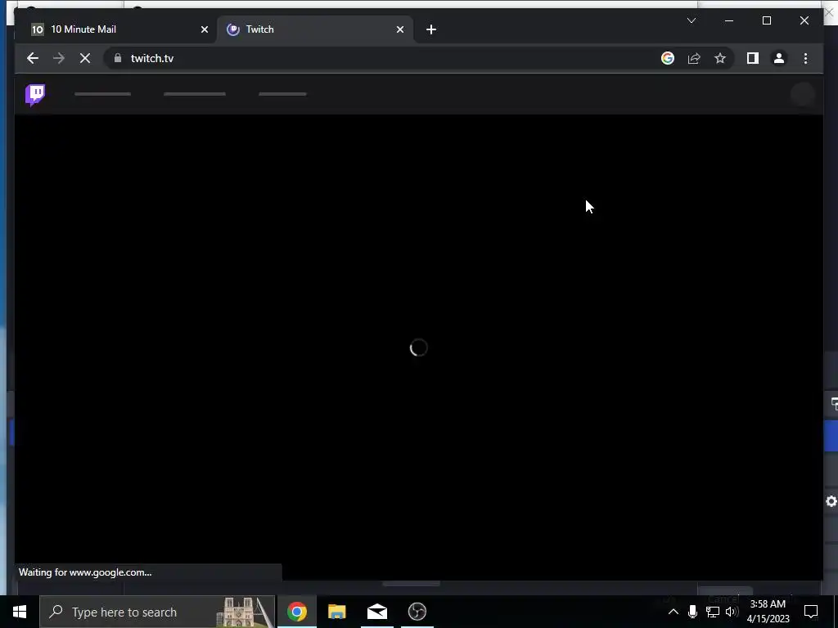This screenshot has width=838, height=628.
Task: Minimize the Chrome window
Action: [729, 20]
